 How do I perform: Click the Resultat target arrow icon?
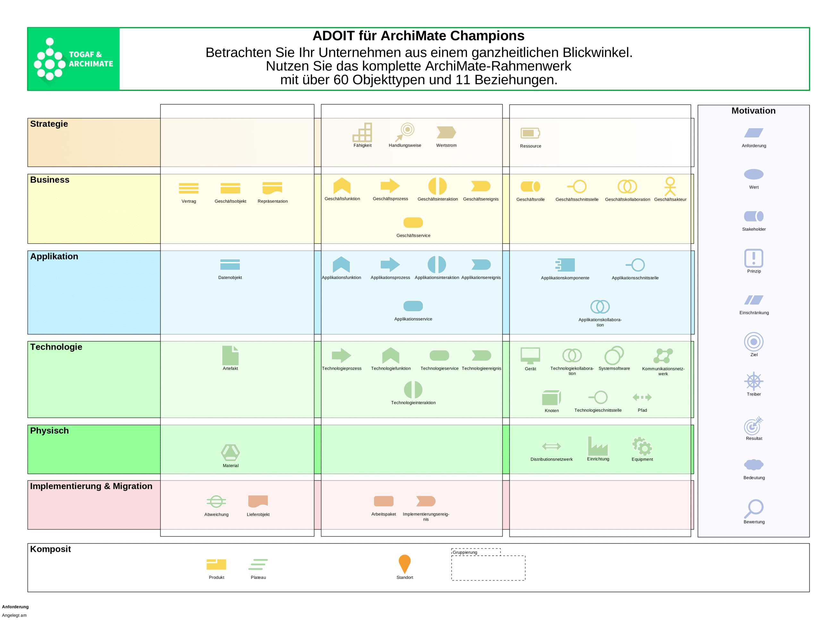coord(753,425)
